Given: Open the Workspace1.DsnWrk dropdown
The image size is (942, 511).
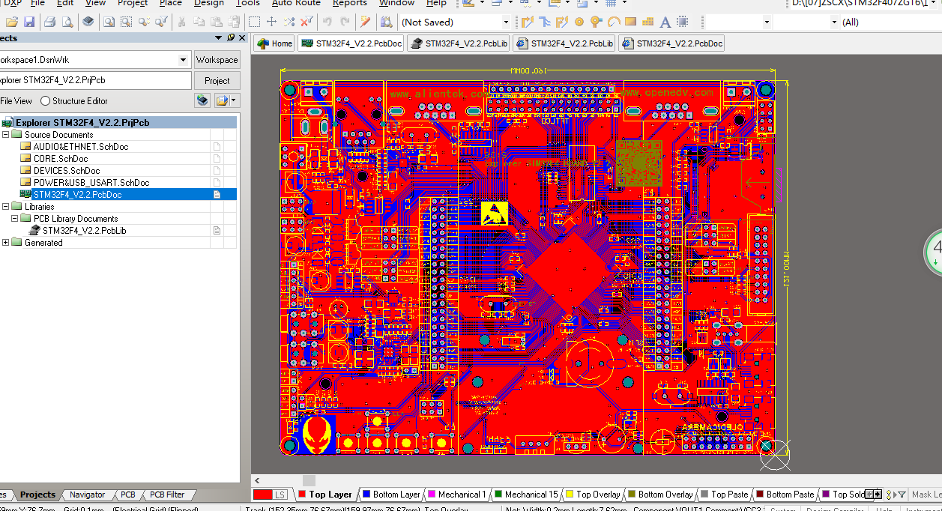Looking at the screenshot, I should tap(183, 60).
